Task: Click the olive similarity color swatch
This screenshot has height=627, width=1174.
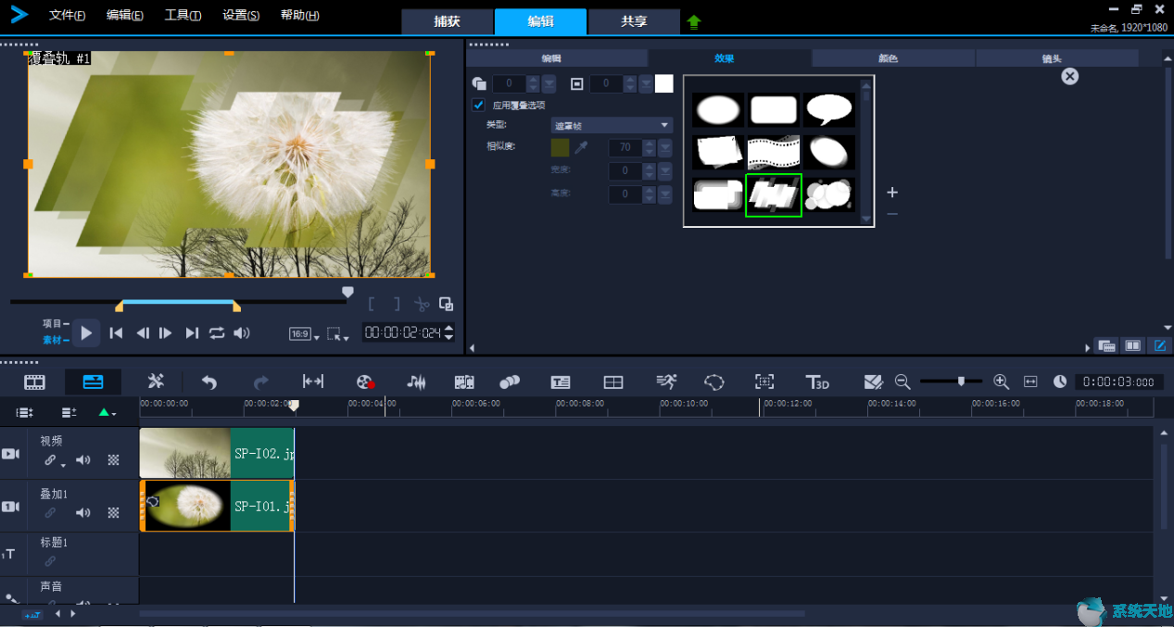Action: tap(560, 147)
